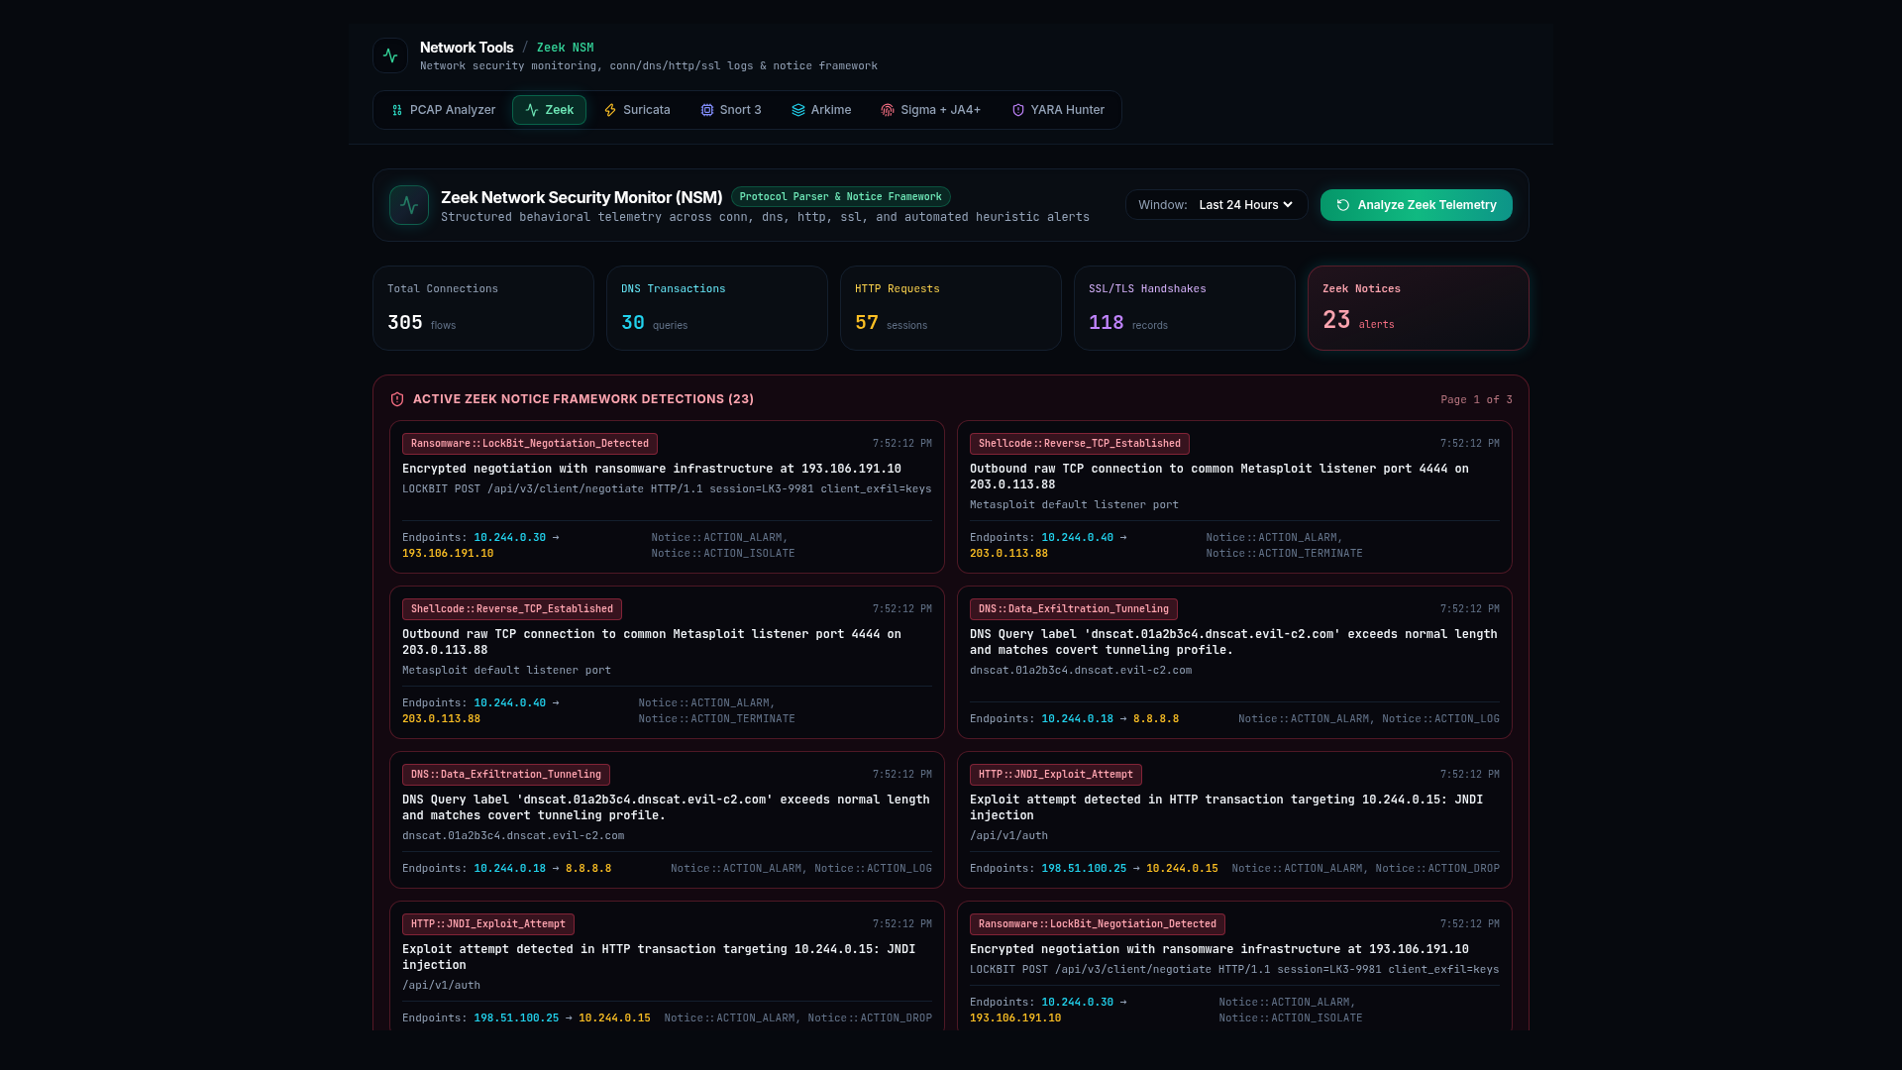Click the Network Tools breadcrumb
Image resolution: width=1902 pixels, height=1070 pixels.
click(x=467, y=48)
